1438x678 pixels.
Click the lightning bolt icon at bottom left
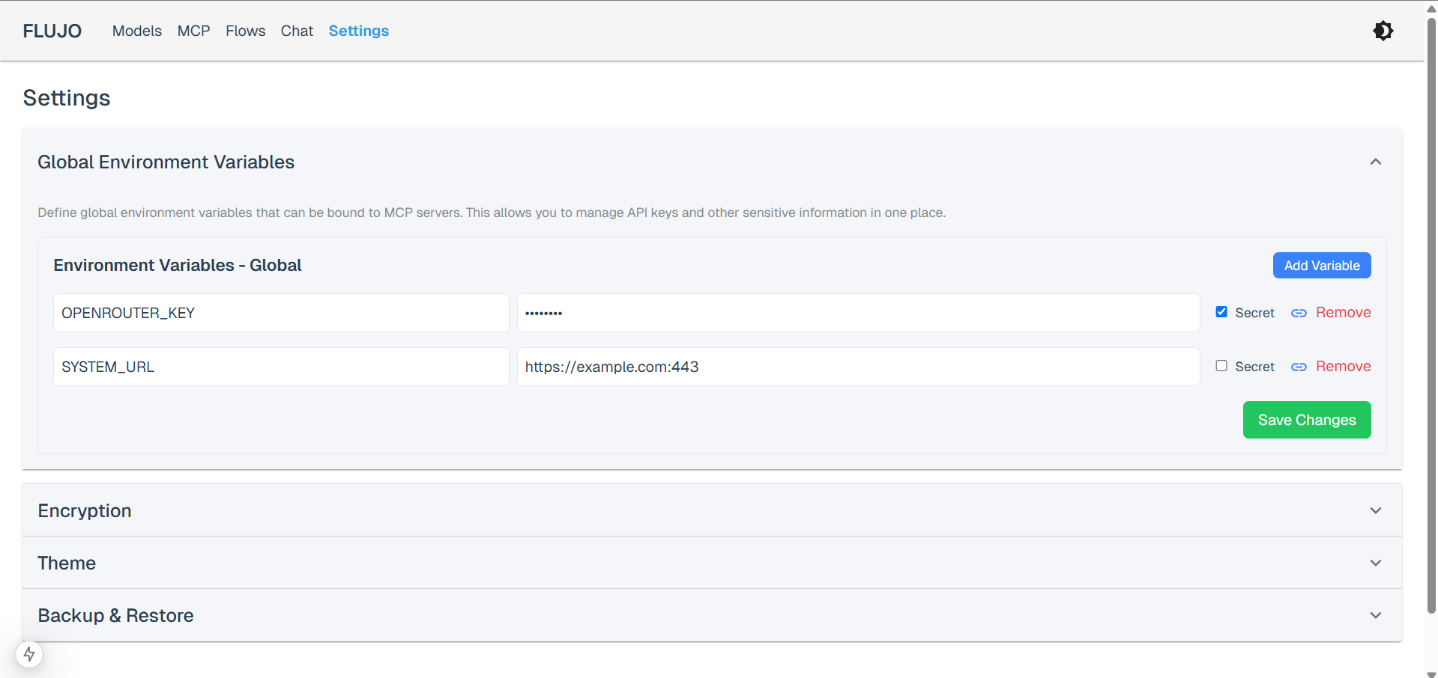(x=29, y=654)
